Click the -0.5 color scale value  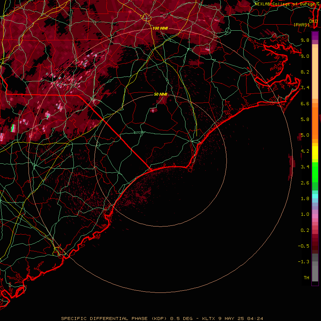coord(304,246)
